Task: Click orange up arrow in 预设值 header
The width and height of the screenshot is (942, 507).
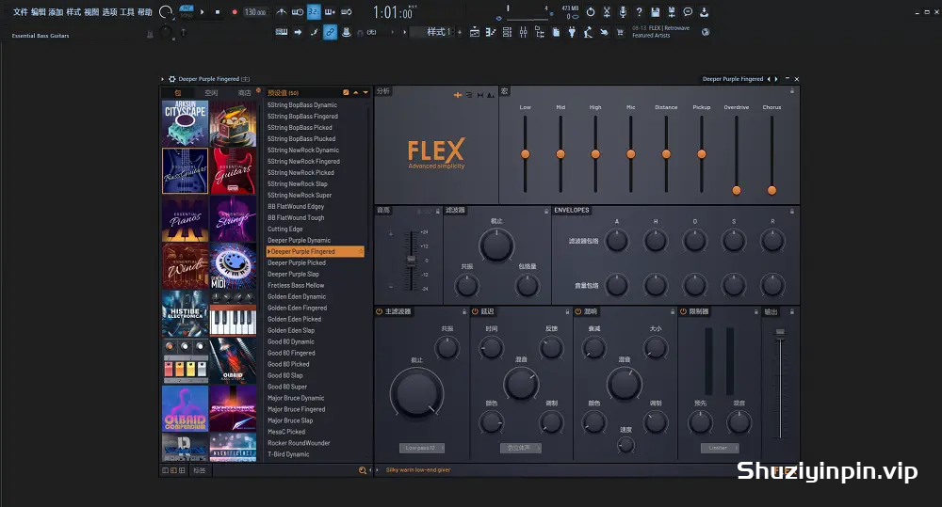Action: (x=356, y=93)
